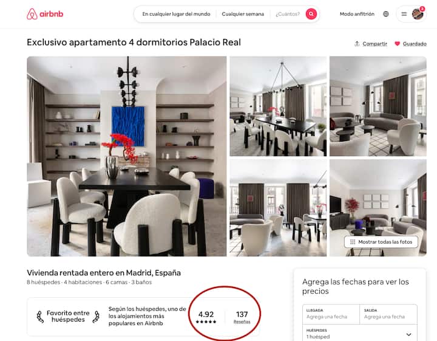Click the Airbnb logo home link
The height and width of the screenshot is (341, 437).
tap(45, 14)
